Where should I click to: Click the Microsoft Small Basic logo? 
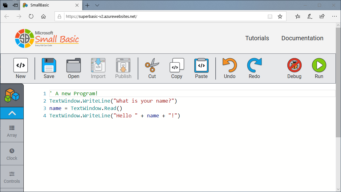47,38
